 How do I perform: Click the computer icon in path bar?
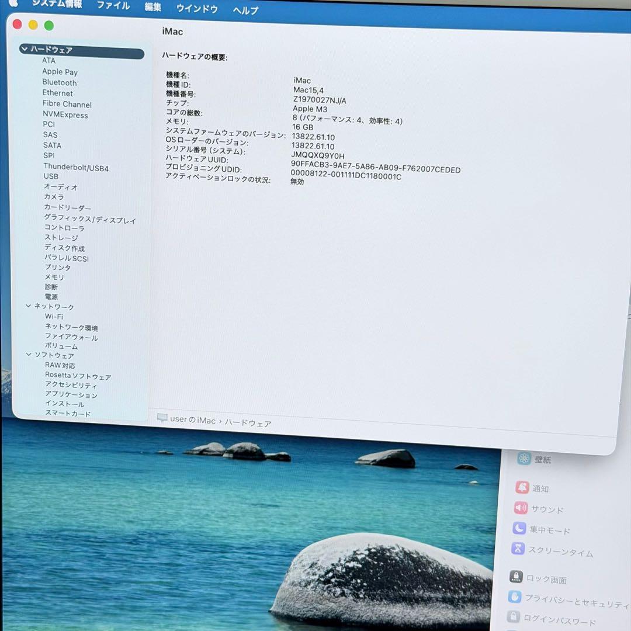[x=162, y=418]
